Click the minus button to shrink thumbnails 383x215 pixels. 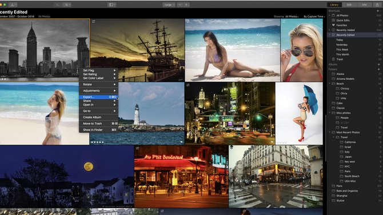(179, 5)
